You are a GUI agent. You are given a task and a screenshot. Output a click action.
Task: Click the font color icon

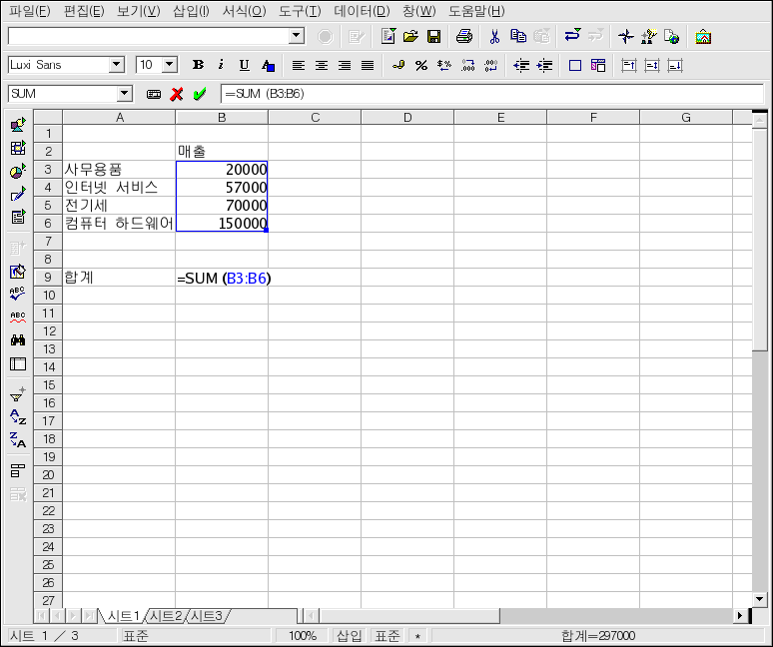(x=268, y=66)
